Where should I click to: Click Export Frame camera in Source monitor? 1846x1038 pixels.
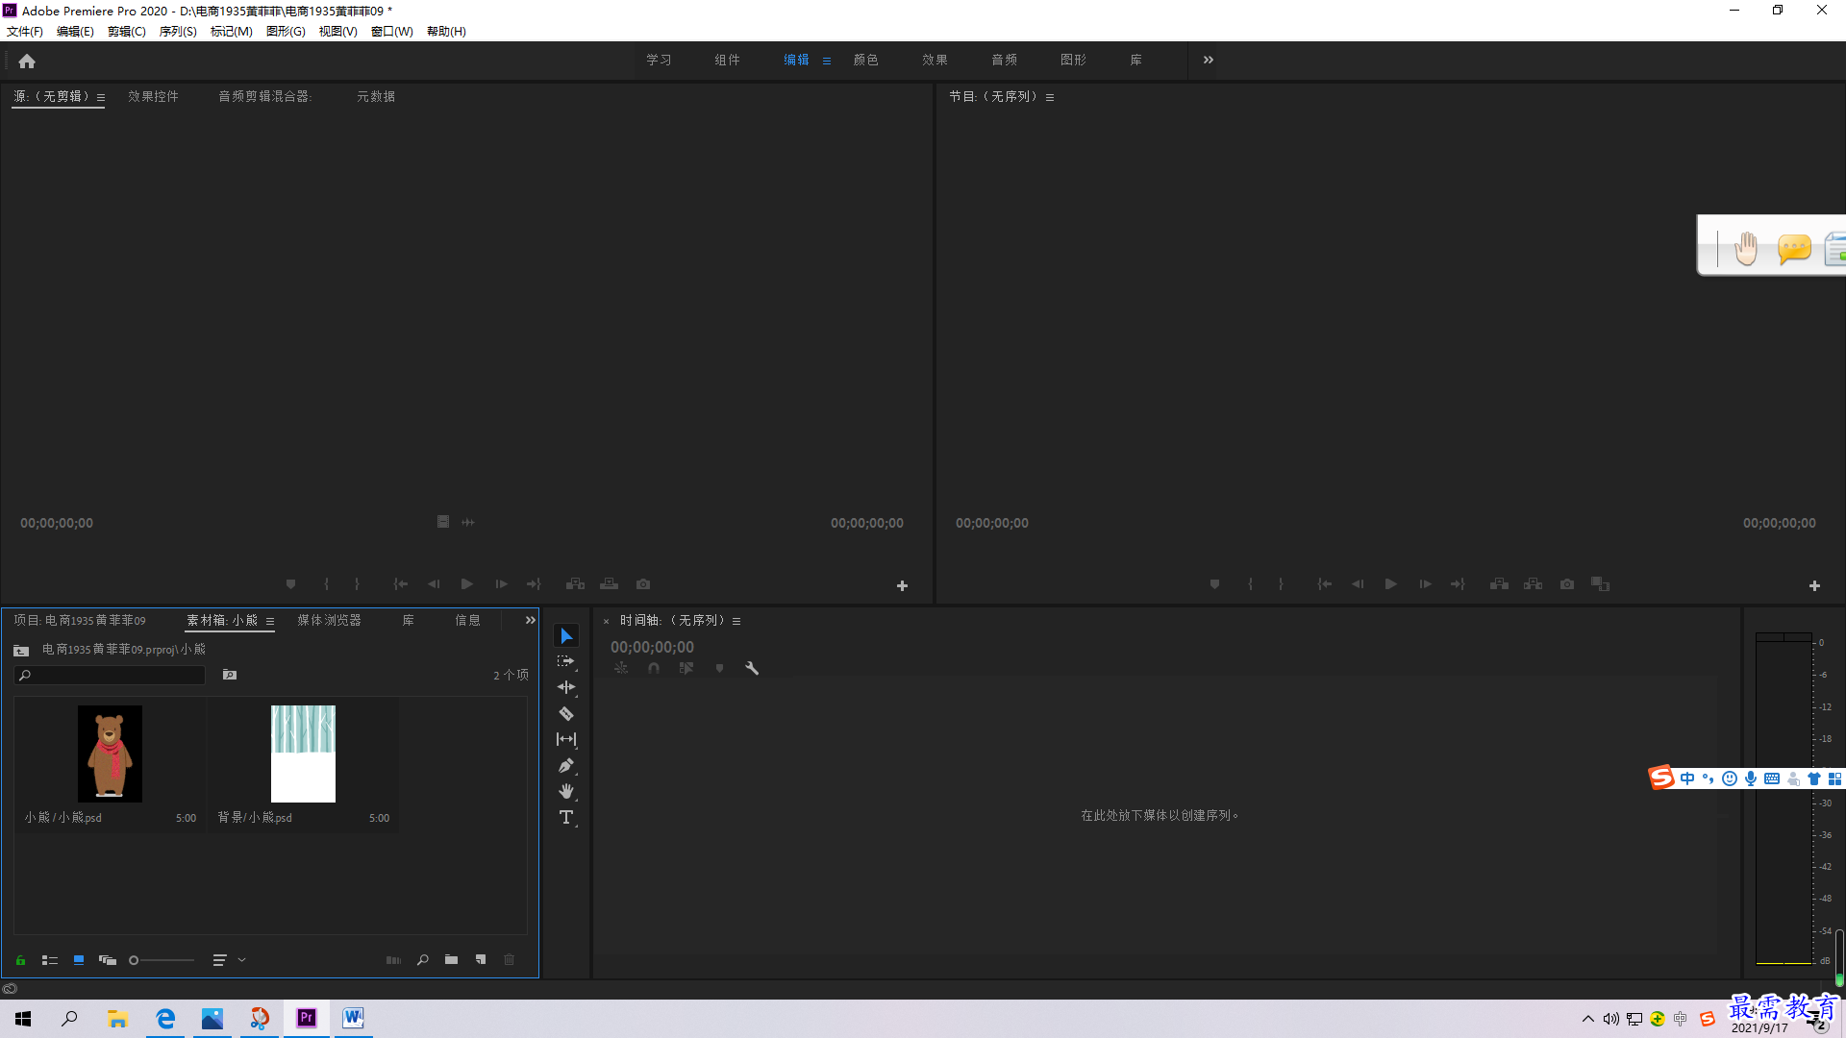pyautogui.click(x=643, y=584)
